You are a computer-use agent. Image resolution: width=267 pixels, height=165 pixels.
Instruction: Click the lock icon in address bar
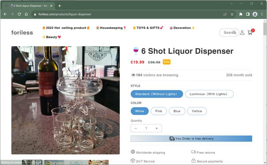tap(35, 14)
